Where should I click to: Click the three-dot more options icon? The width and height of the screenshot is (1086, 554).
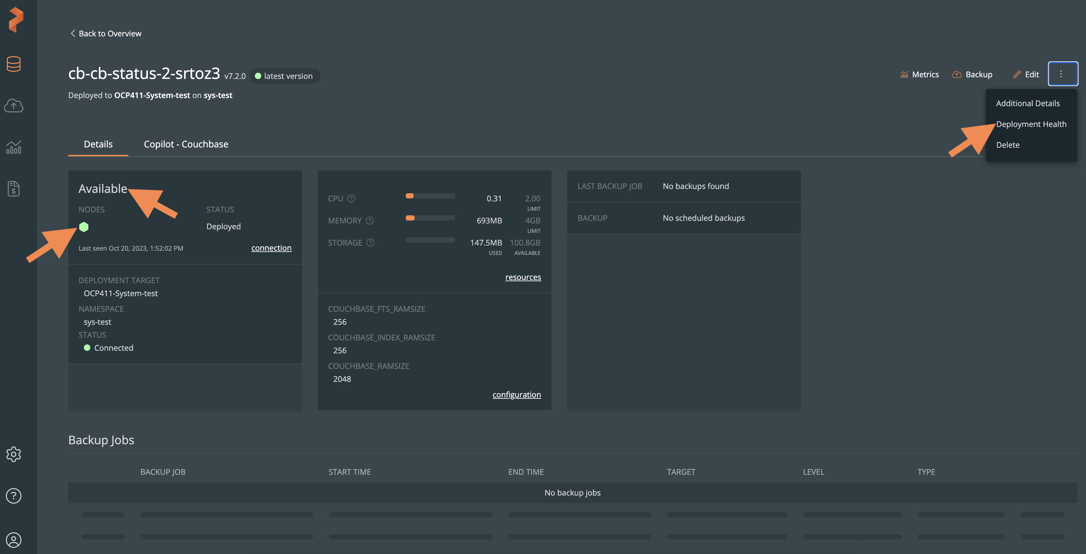pyautogui.click(x=1061, y=74)
